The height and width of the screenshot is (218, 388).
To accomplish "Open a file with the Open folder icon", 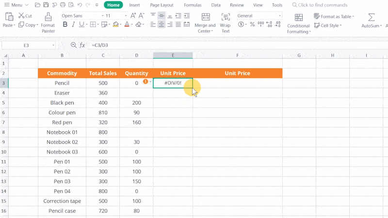I will point(37,5).
